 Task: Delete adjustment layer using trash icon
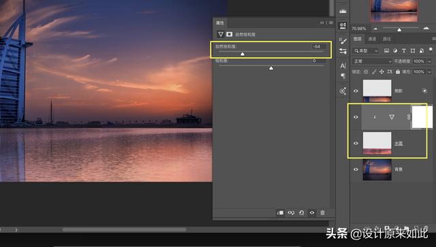[x=322, y=212]
